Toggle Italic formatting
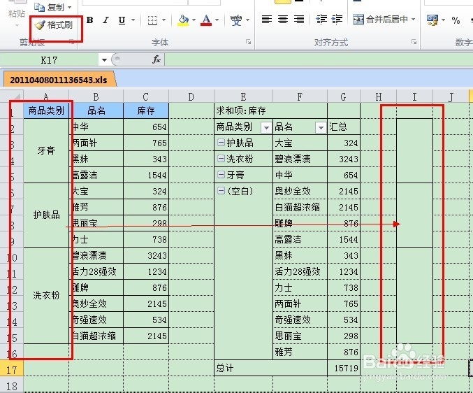The image size is (473, 393). pyautogui.click(x=105, y=20)
